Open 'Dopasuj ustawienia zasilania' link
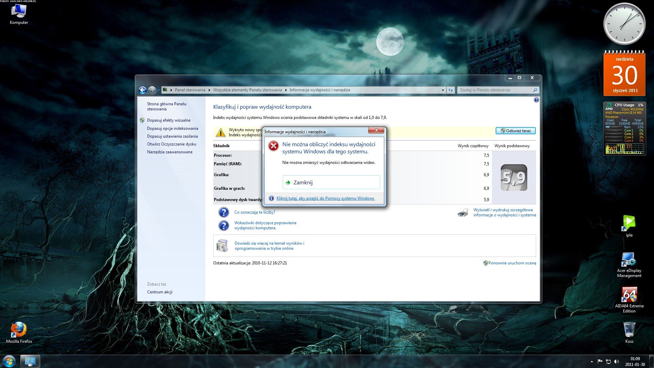Viewport: 654px width, 368px height. point(172,136)
